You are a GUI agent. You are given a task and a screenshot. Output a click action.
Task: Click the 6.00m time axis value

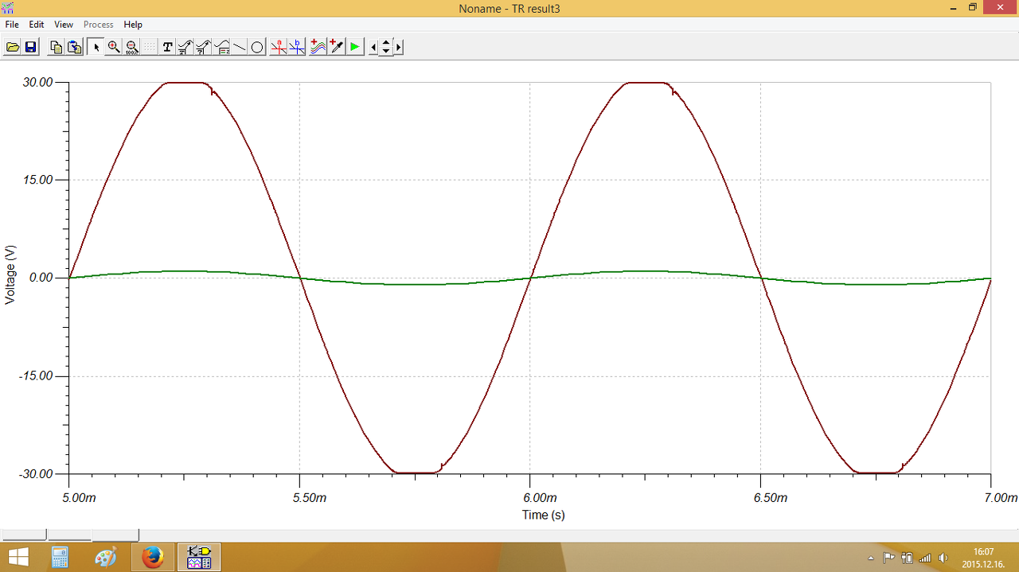[541, 498]
